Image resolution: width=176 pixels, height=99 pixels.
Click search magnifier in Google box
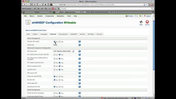(x=152, y=9)
